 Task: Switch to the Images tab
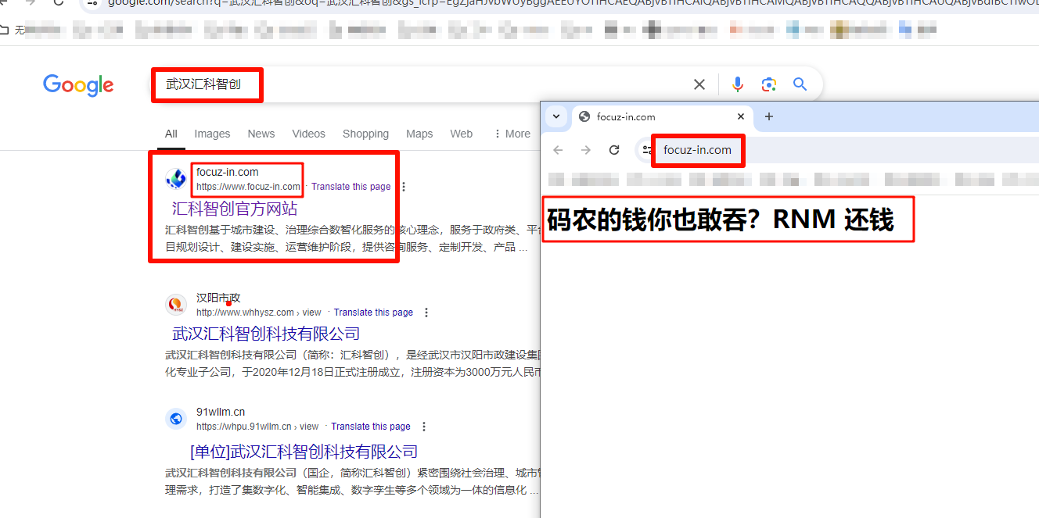pyautogui.click(x=212, y=134)
